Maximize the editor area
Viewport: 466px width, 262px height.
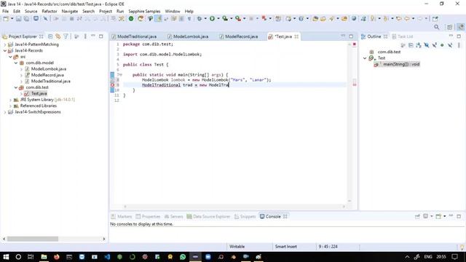pyautogui.click(x=351, y=36)
